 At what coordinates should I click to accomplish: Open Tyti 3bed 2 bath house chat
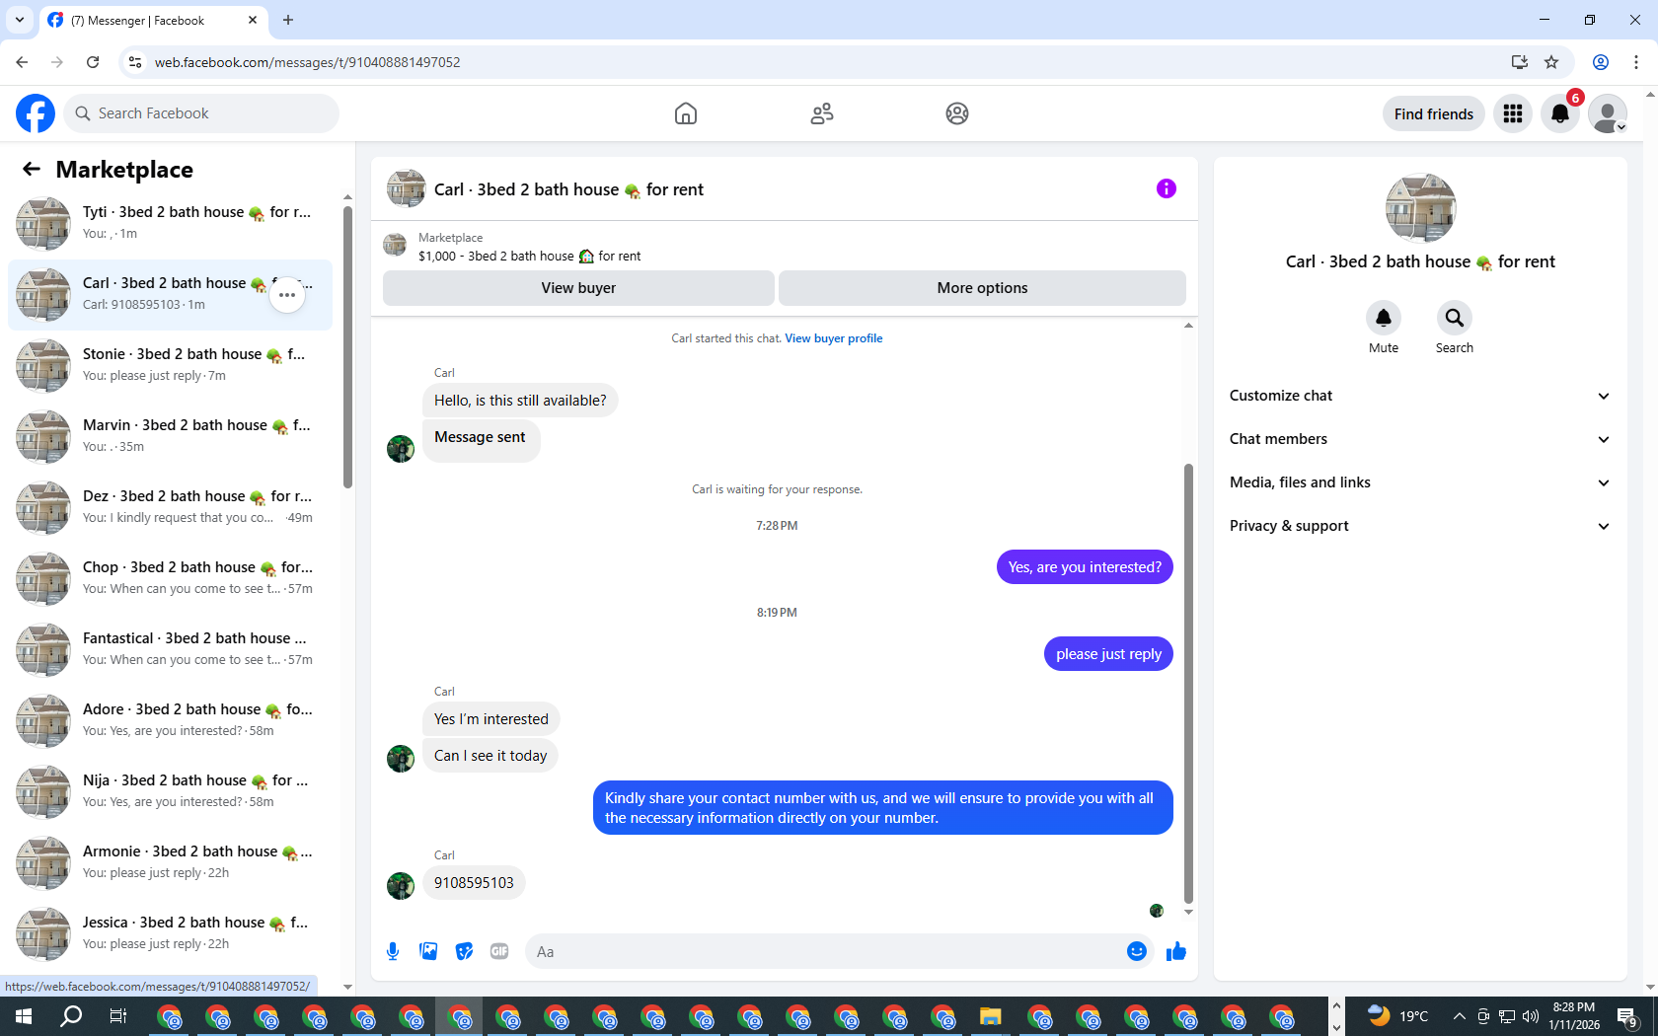tap(170, 223)
